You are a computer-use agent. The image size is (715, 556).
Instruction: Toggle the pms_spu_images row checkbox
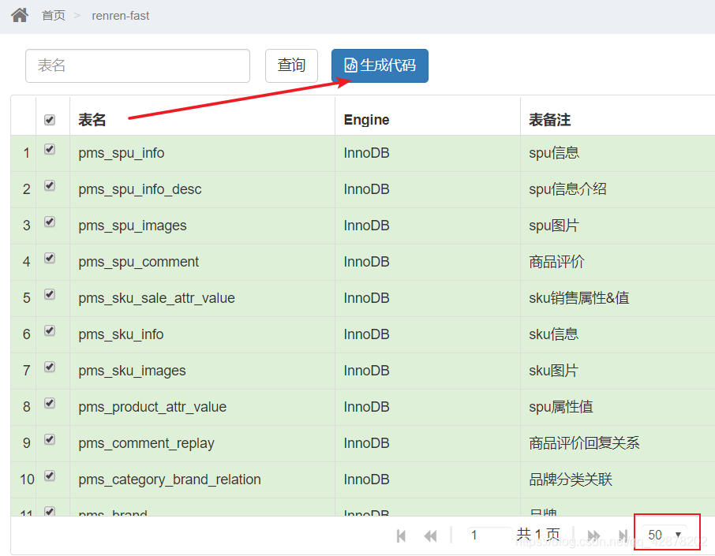tap(50, 222)
